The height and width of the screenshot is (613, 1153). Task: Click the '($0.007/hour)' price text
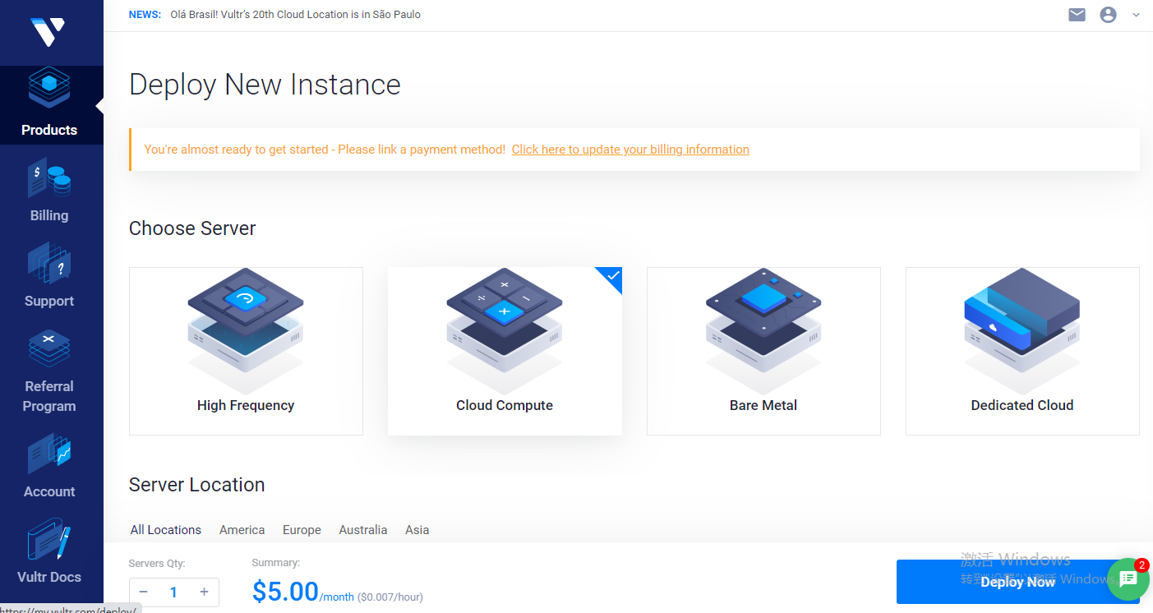(390, 597)
